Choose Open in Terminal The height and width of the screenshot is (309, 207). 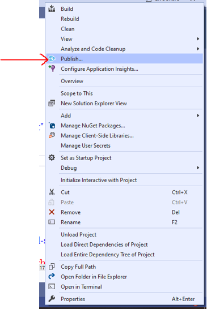click(124, 287)
